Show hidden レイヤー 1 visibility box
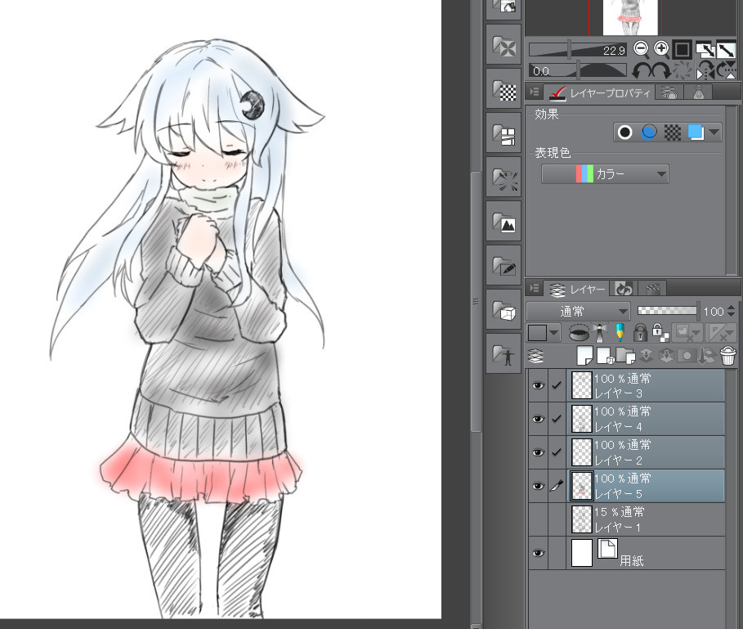 click(539, 519)
